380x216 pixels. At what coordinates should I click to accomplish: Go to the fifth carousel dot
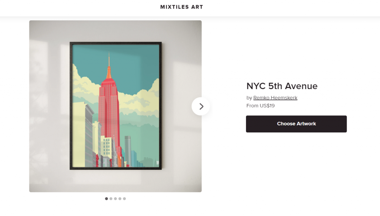(x=124, y=199)
